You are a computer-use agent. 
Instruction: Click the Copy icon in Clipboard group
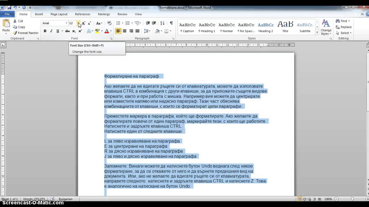[15, 27]
